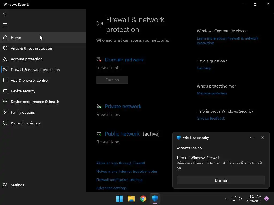Open Chrome from the taskbar

pyautogui.click(x=143, y=199)
